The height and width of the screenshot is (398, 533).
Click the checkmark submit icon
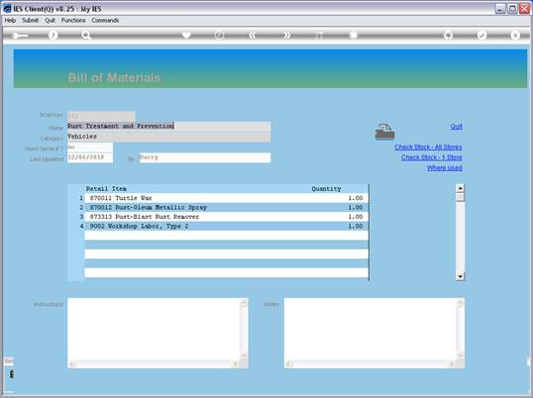[481, 35]
